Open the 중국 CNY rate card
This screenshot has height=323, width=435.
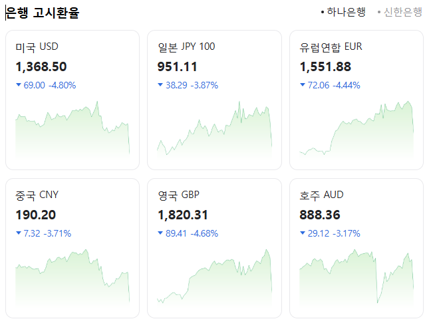72,248
